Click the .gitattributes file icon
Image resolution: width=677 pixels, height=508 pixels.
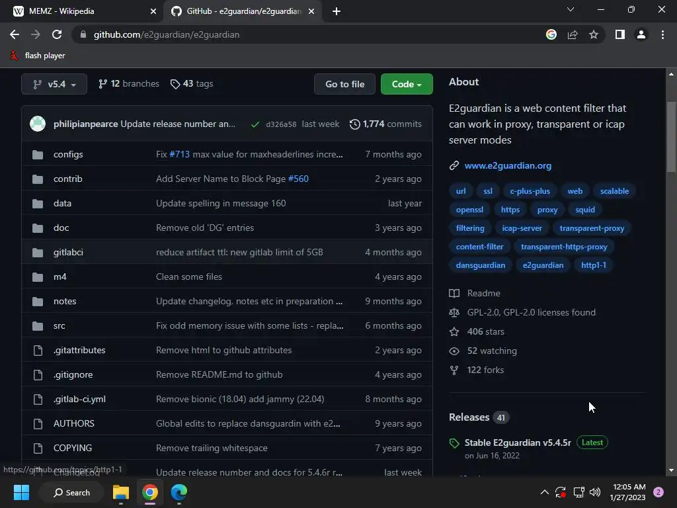pyautogui.click(x=38, y=351)
